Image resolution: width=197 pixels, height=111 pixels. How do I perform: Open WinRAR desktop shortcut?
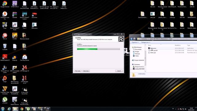15,15
